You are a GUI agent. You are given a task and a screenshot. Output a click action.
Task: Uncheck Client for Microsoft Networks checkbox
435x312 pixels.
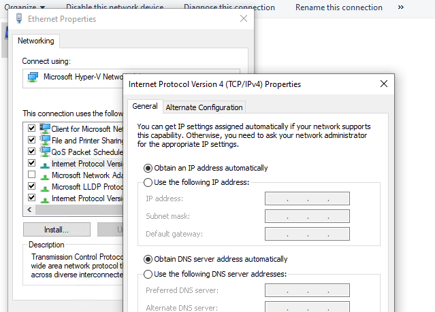point(31,128)
